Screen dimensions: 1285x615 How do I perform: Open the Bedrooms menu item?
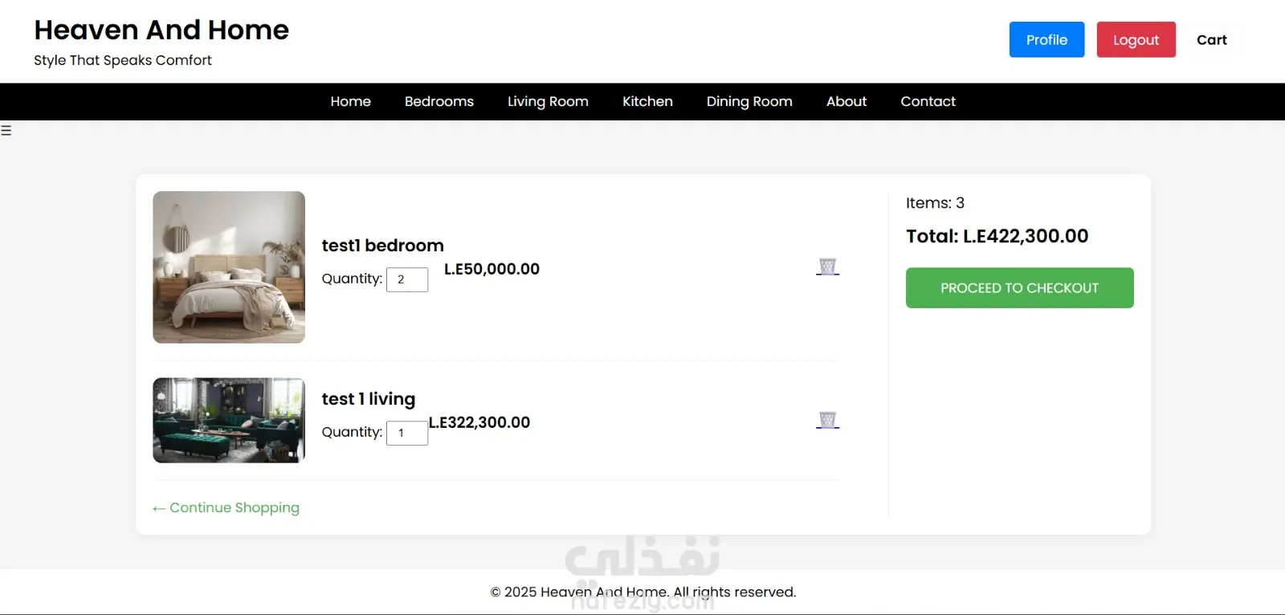(439, 102)
